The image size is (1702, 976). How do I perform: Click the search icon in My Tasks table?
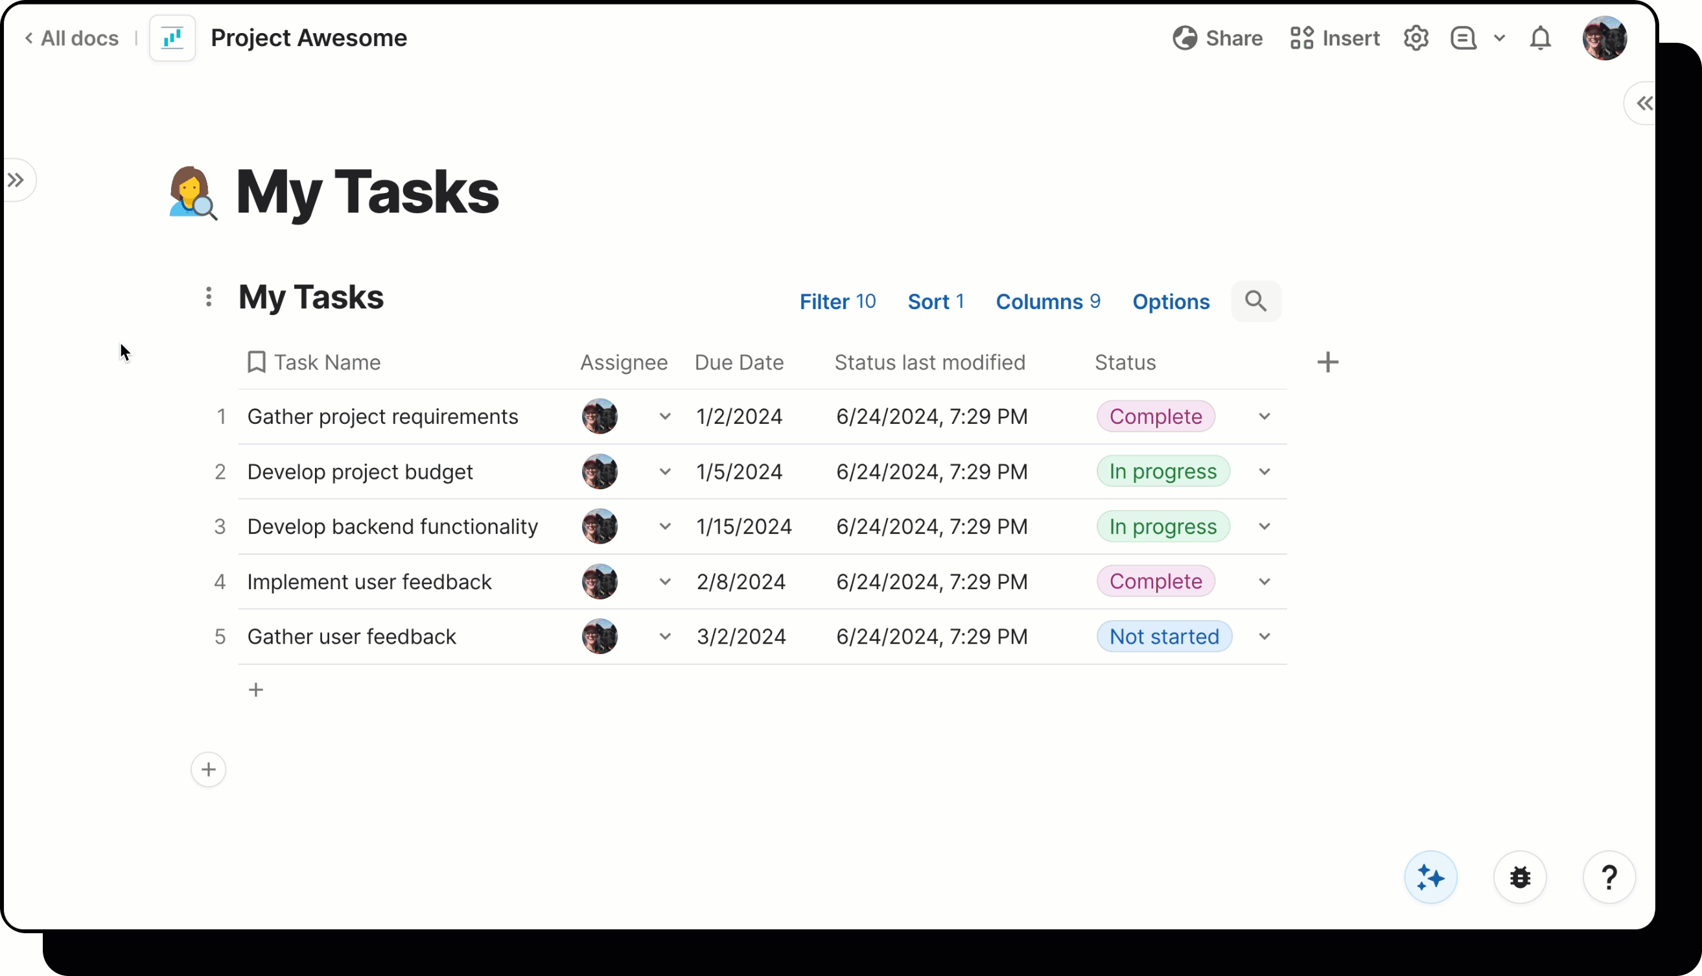(x=1255, y=301)
